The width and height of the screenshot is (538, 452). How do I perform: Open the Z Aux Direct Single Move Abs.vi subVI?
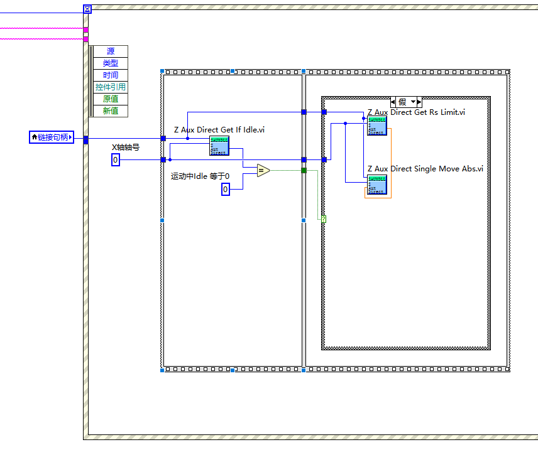376,185
